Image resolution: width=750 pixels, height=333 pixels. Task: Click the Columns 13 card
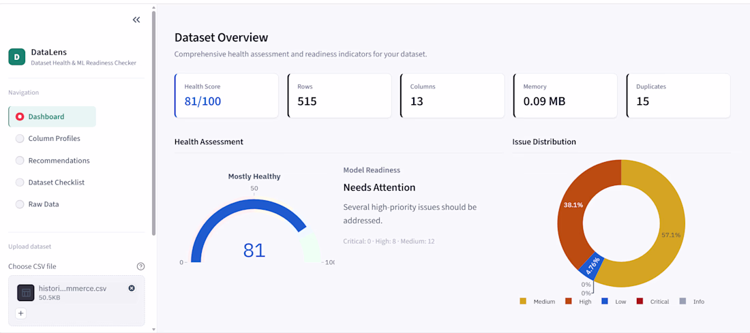tap(452, 95)
